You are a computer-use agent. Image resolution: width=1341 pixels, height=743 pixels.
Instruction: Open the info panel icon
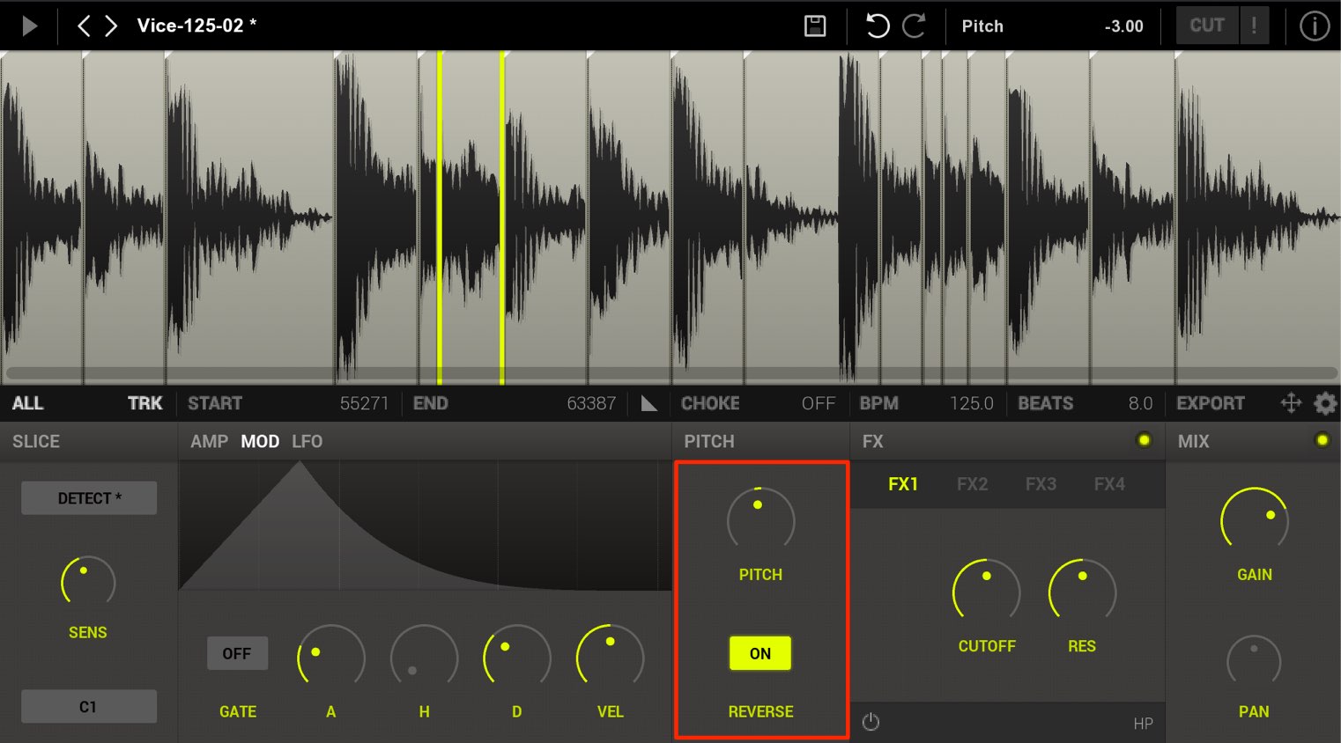1314,26
